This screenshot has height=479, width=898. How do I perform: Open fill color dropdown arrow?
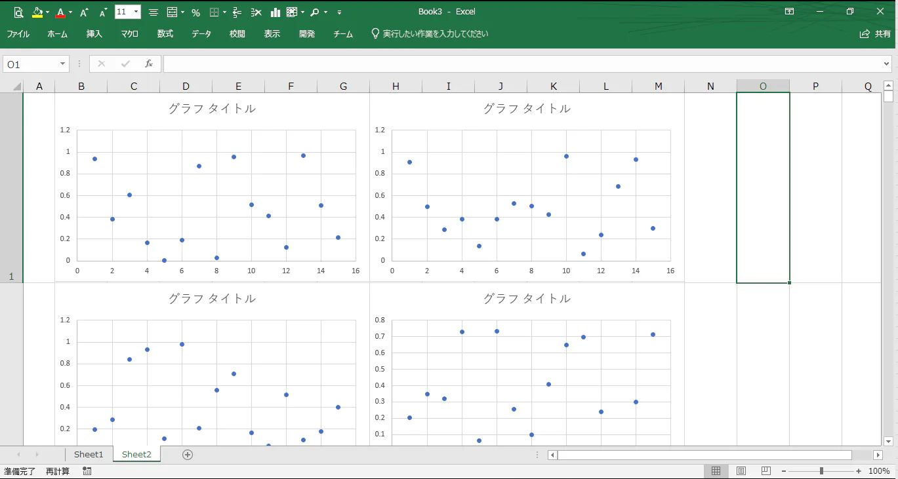pos(48,12)
